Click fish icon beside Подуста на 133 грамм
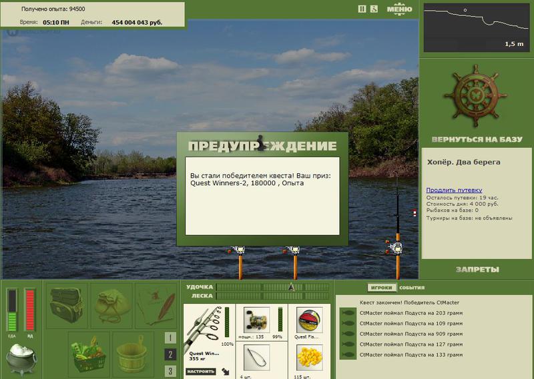The image size is (534, 379). 348,355
